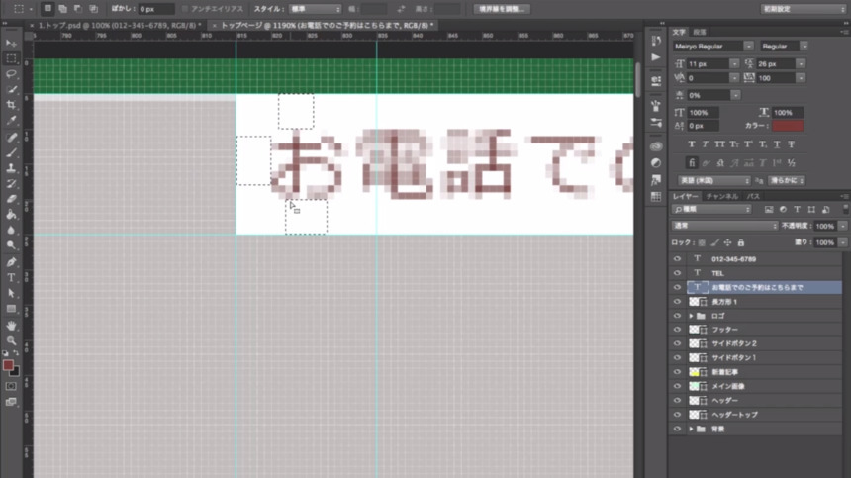Expand the ロゴ layer group
851x478 pixels.
pyautogui.click(x=691, y=316)
